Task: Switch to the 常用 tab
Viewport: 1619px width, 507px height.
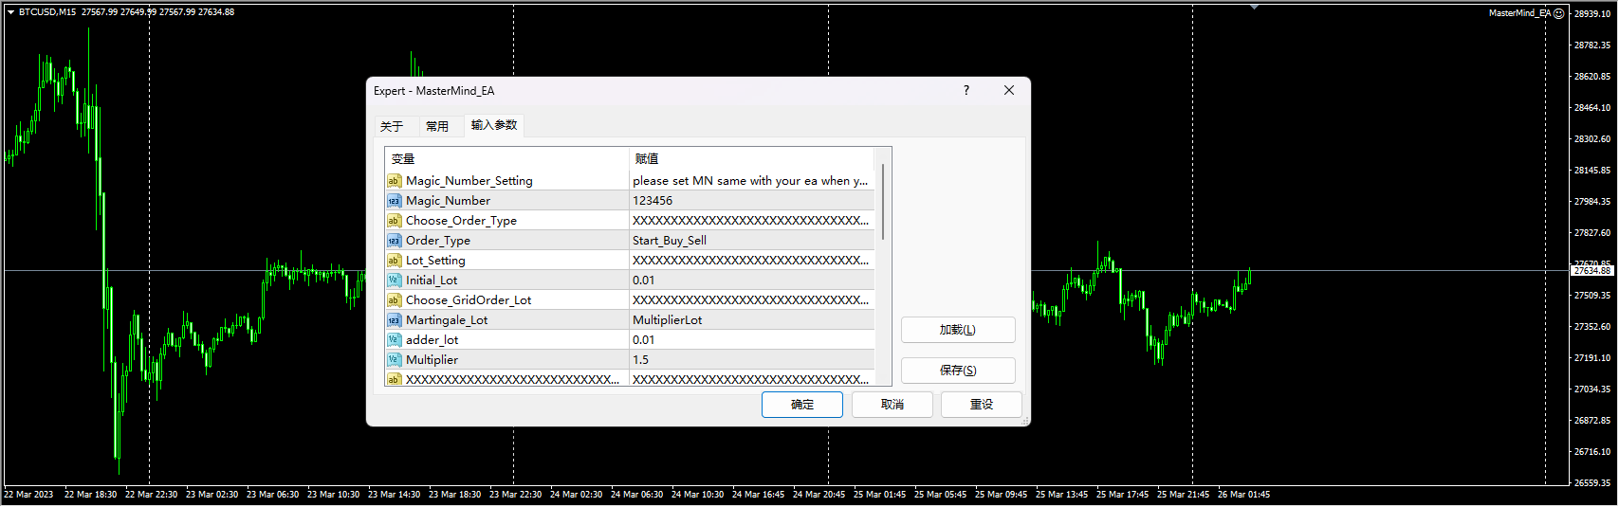Action: coord(437,126)
